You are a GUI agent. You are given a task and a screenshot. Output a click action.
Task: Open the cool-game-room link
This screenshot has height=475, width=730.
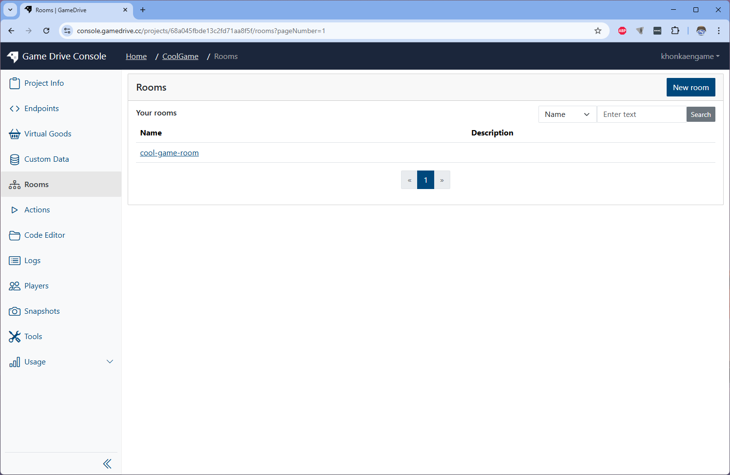(169, 153)
